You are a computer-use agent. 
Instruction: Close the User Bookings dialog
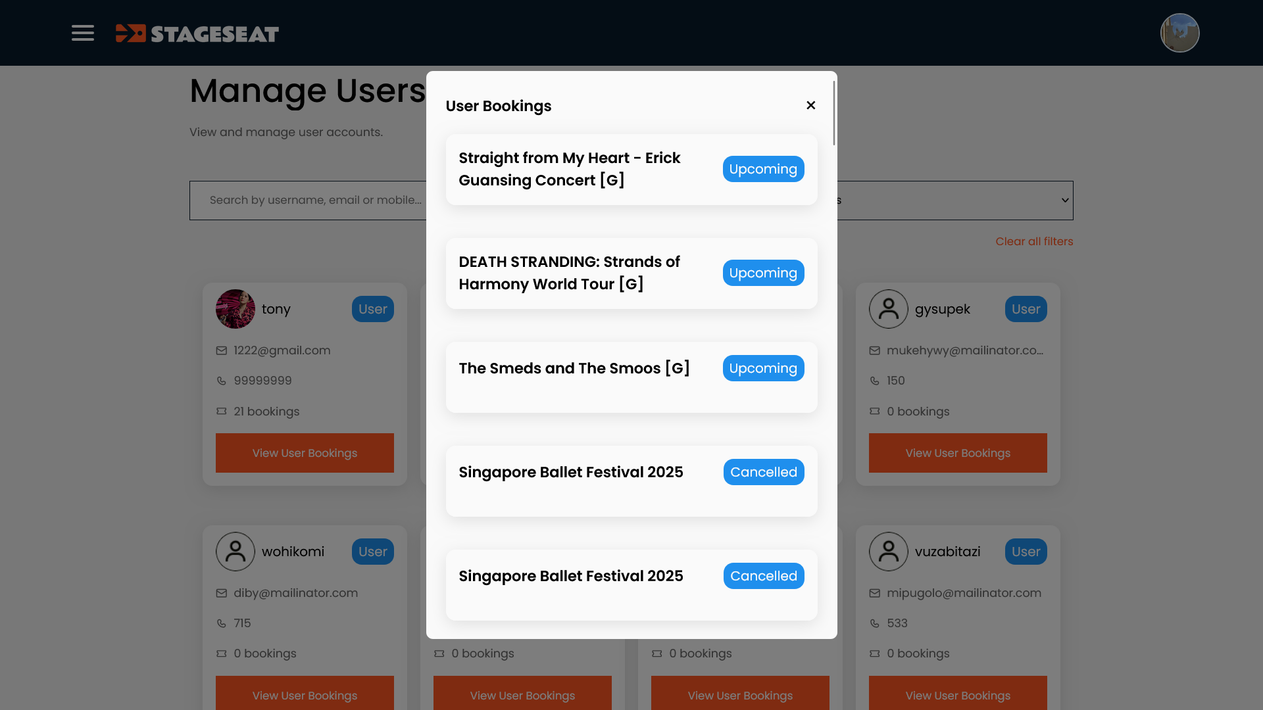(810, 105)
